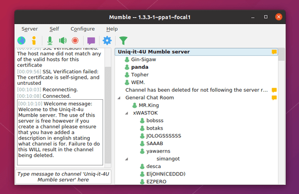Click yawaerns's green user icon
The height and width of the screenshot is (194, 299).
click(142, 151)
